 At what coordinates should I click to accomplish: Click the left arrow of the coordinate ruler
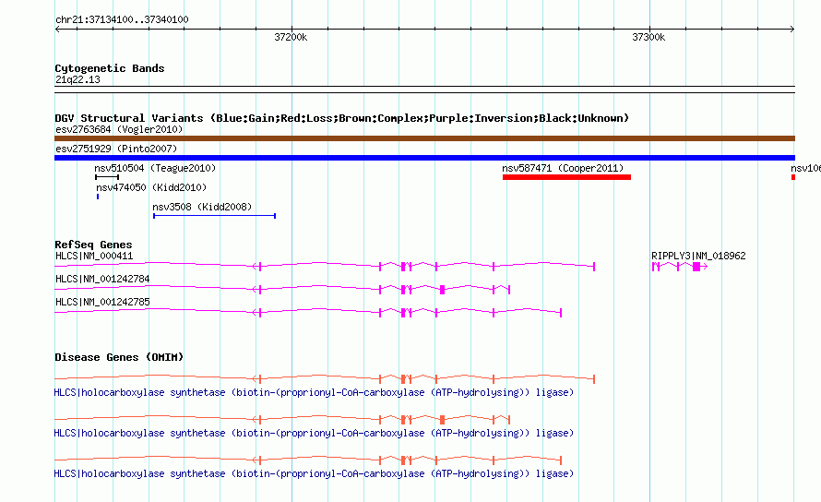(57, 30)
